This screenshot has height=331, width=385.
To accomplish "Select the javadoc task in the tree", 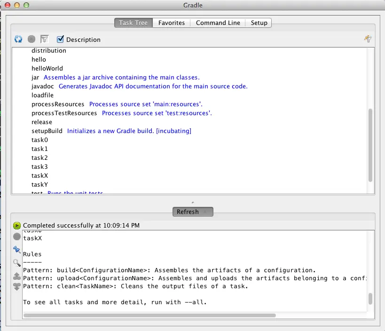I will click(43, 87).
